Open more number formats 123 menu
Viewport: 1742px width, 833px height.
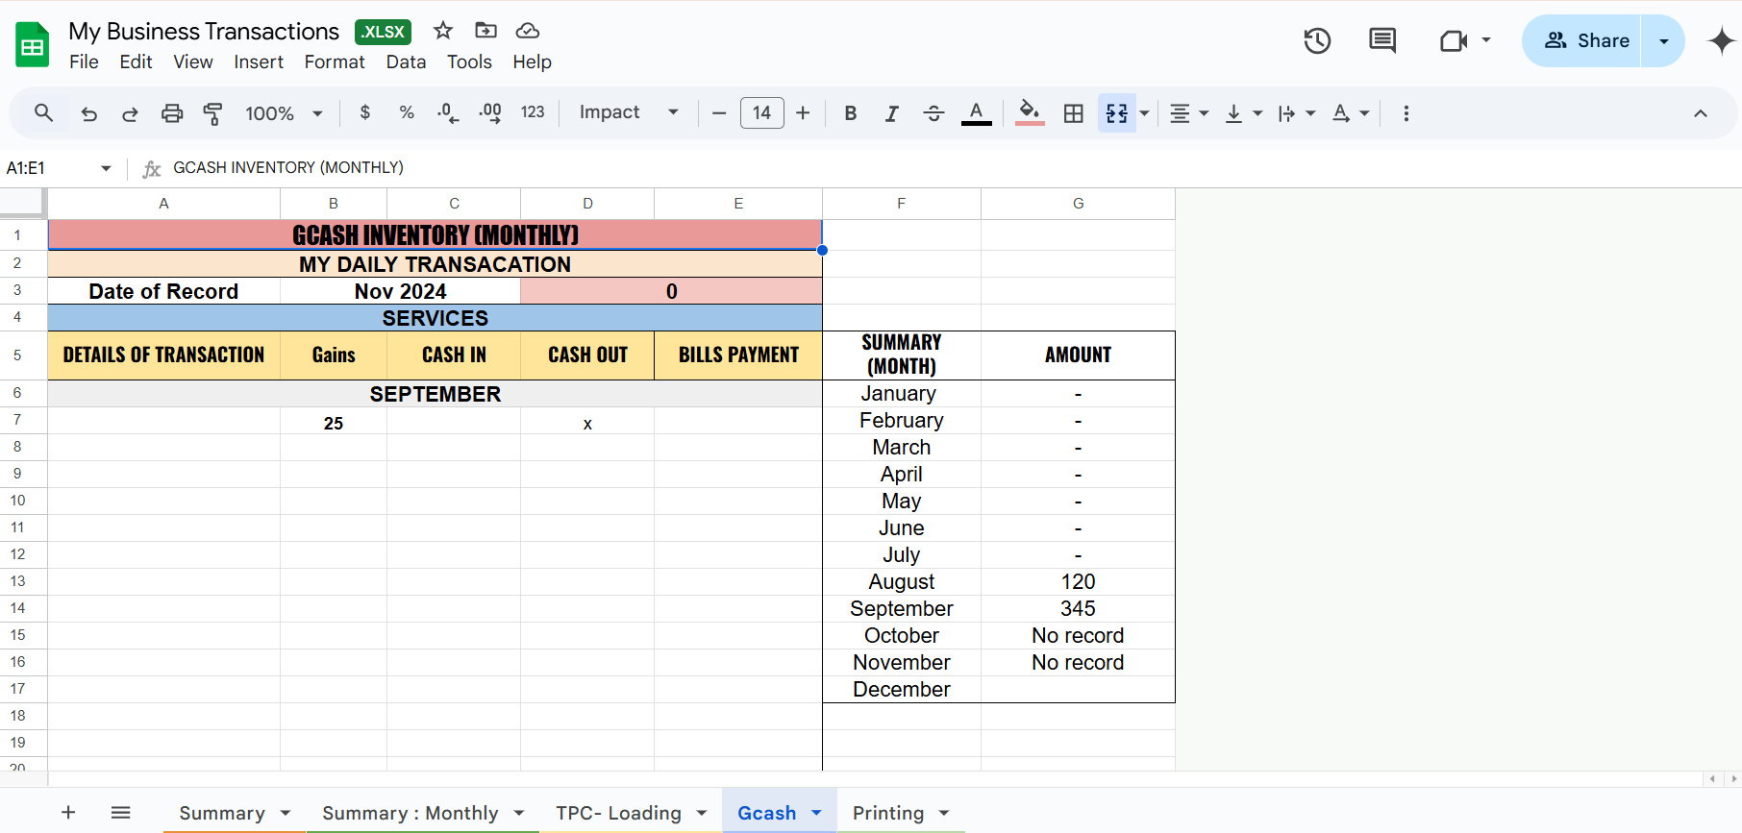click(533, 112)
